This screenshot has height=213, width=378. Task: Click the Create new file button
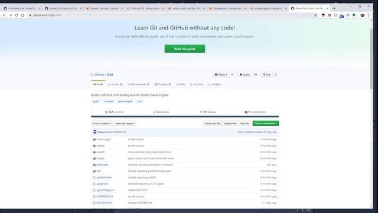212,124
